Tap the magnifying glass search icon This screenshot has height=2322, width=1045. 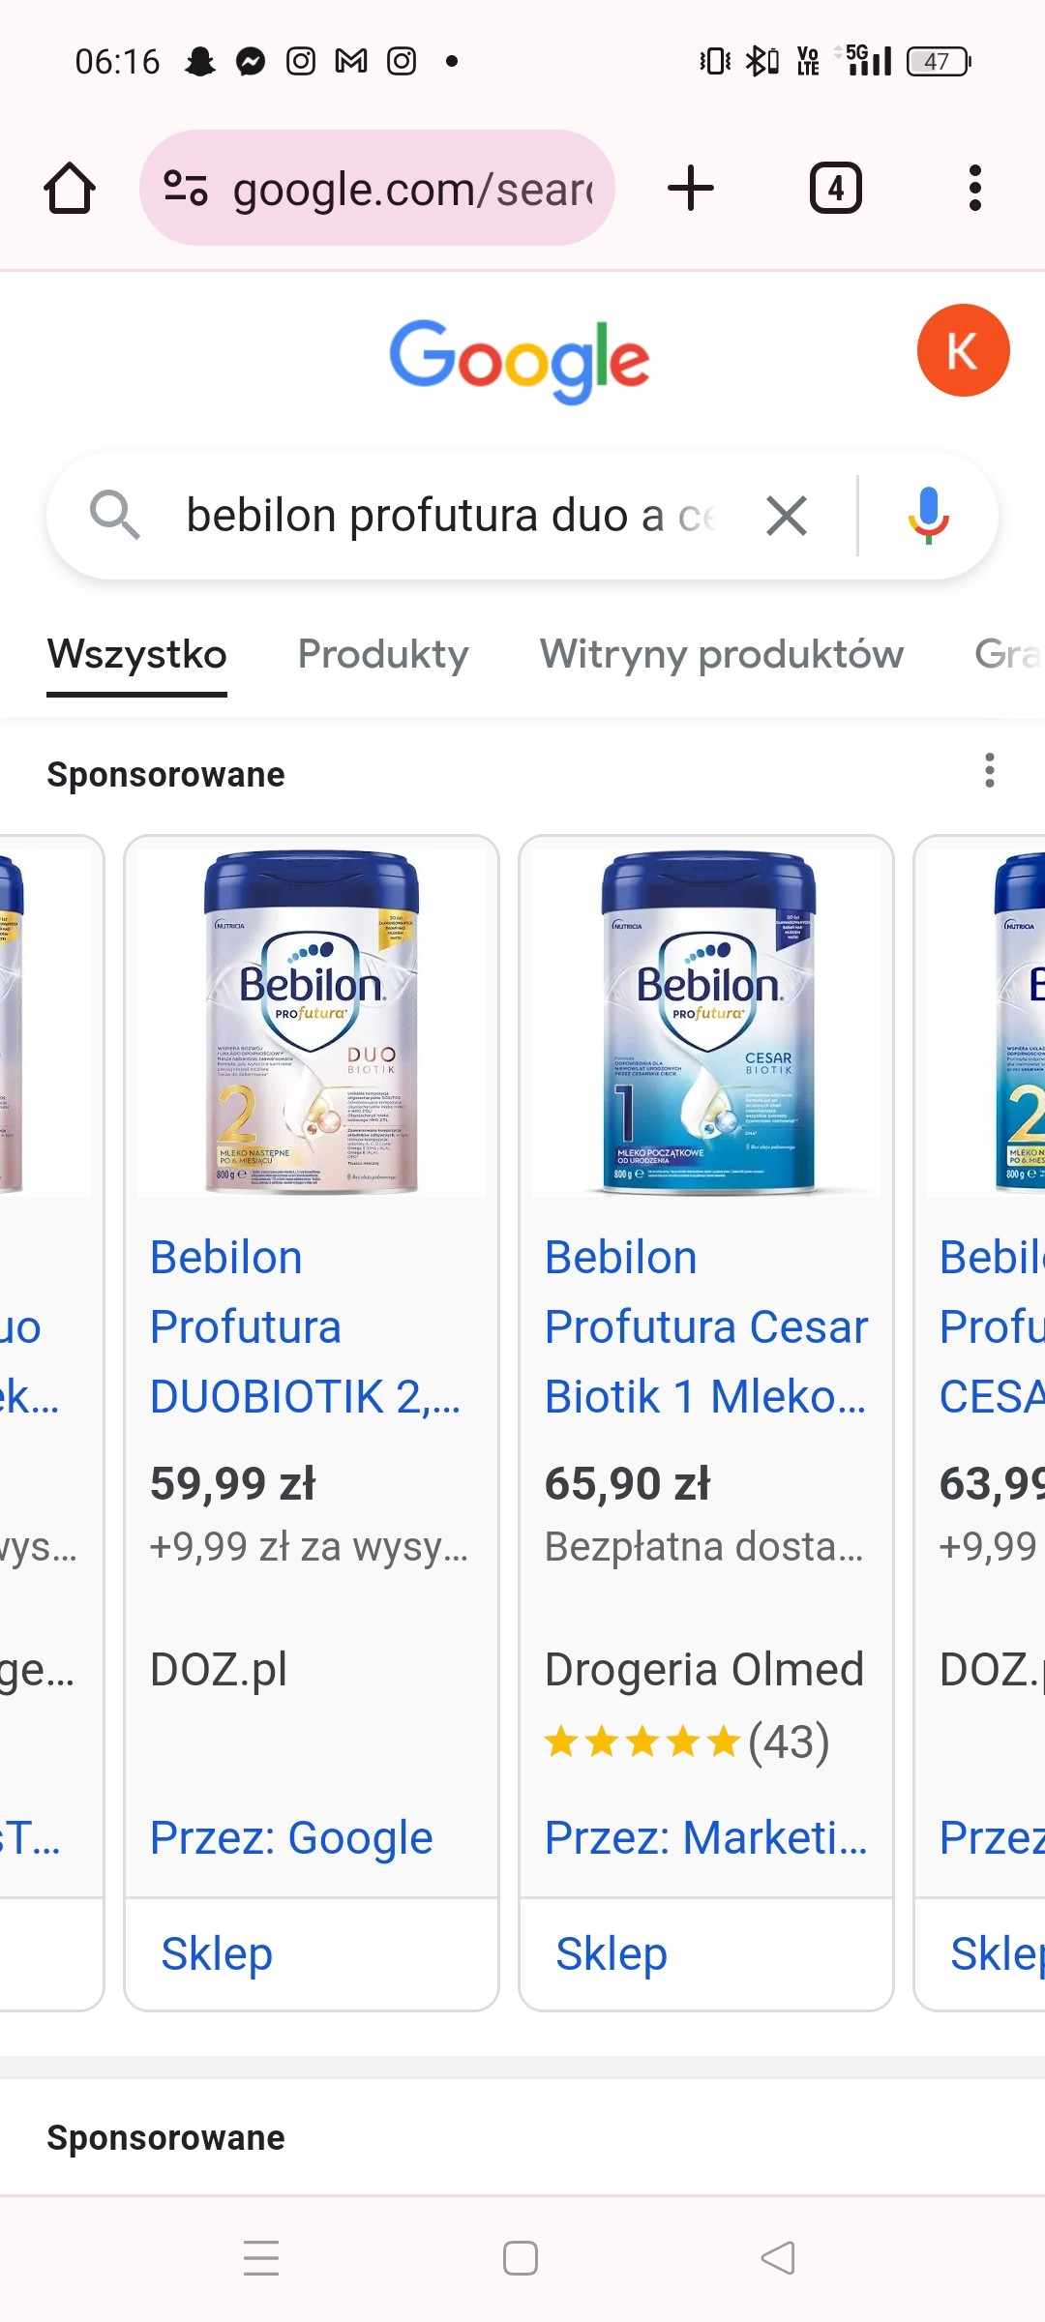(x=114, y=514)
